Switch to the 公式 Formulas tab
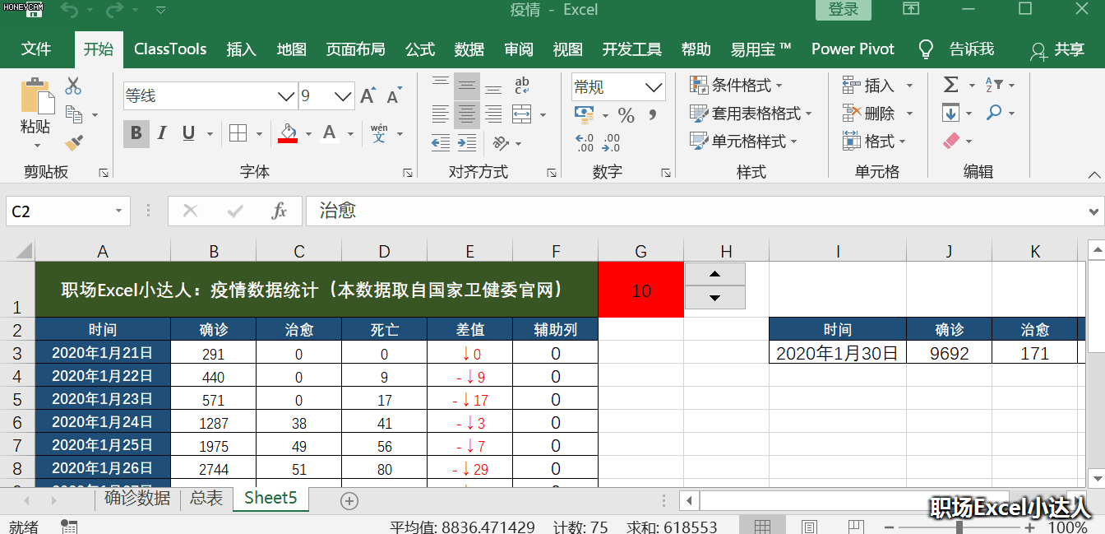 [420, 49]
